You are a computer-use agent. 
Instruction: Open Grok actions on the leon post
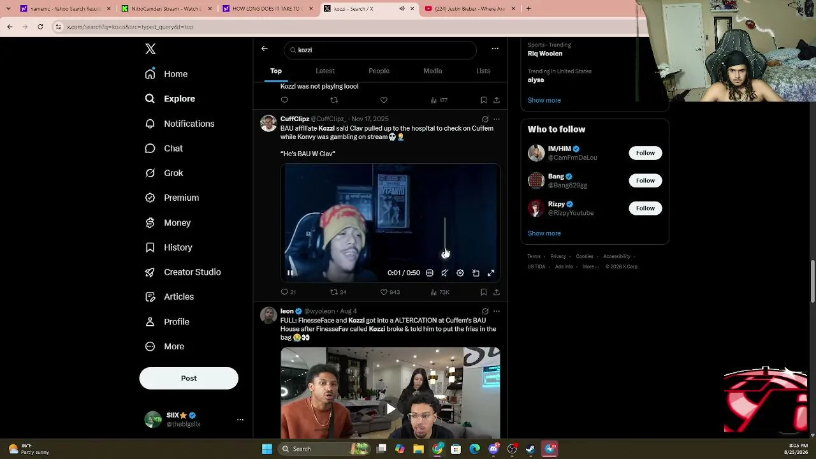[x=485, y=311]
